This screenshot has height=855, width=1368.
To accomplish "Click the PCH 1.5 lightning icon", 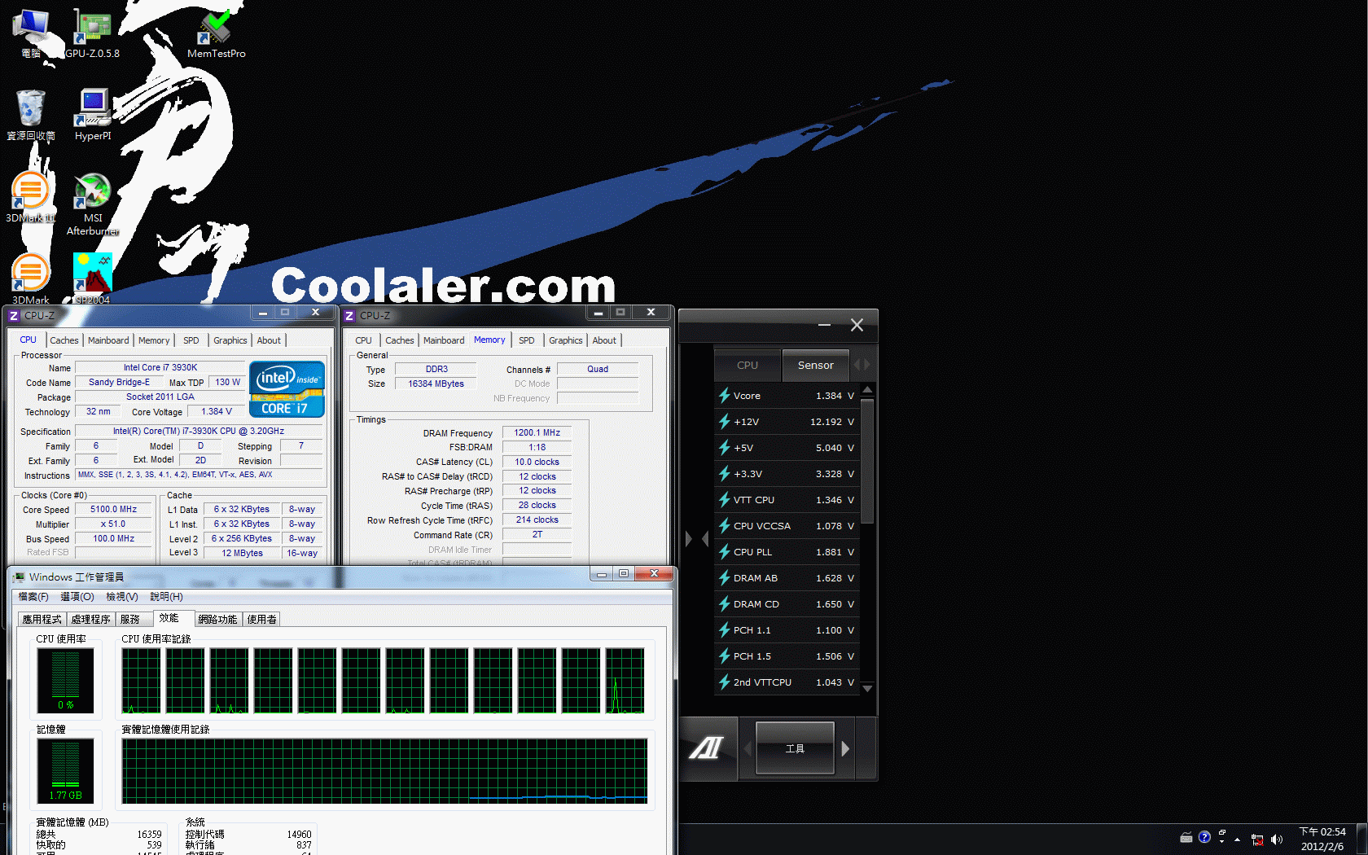I will [724, 656].
